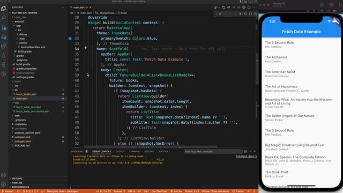Image resolution: width=343 pixels, height=193 pixels.
Task: Maximize the bottom panel with chevron
Action: [250, 151]
